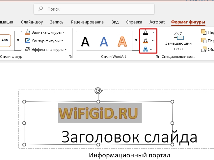Select the Формат фигуры tab
The height and width of the screenshot is (160, 214).
coord(188,22)
